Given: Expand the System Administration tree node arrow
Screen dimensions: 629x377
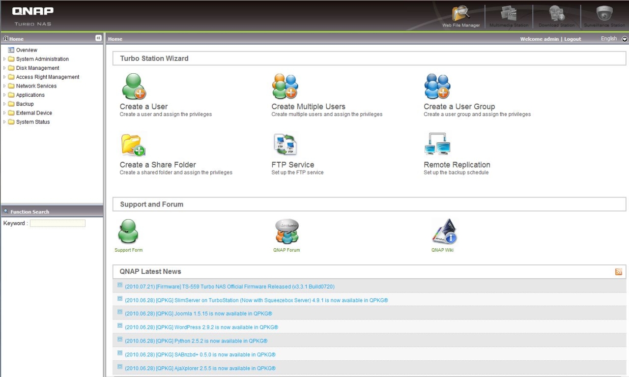Looking at the screenshot, I should [x=4, y=59].
